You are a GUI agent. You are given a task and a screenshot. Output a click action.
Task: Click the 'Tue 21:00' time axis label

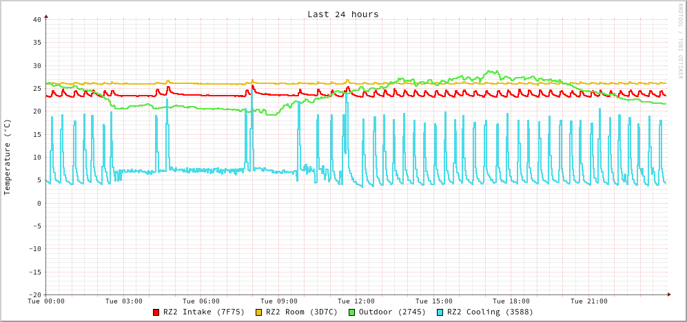(x=589, y=301)
